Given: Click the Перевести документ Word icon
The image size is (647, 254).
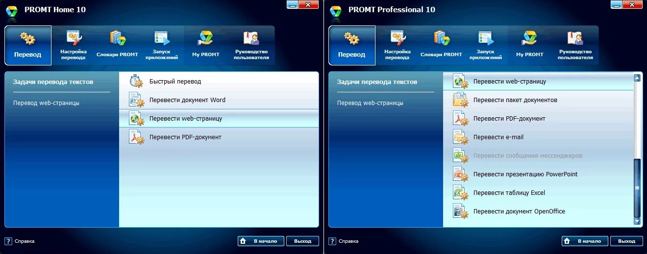Looking at the screenshot, I should tap(137, 100).
